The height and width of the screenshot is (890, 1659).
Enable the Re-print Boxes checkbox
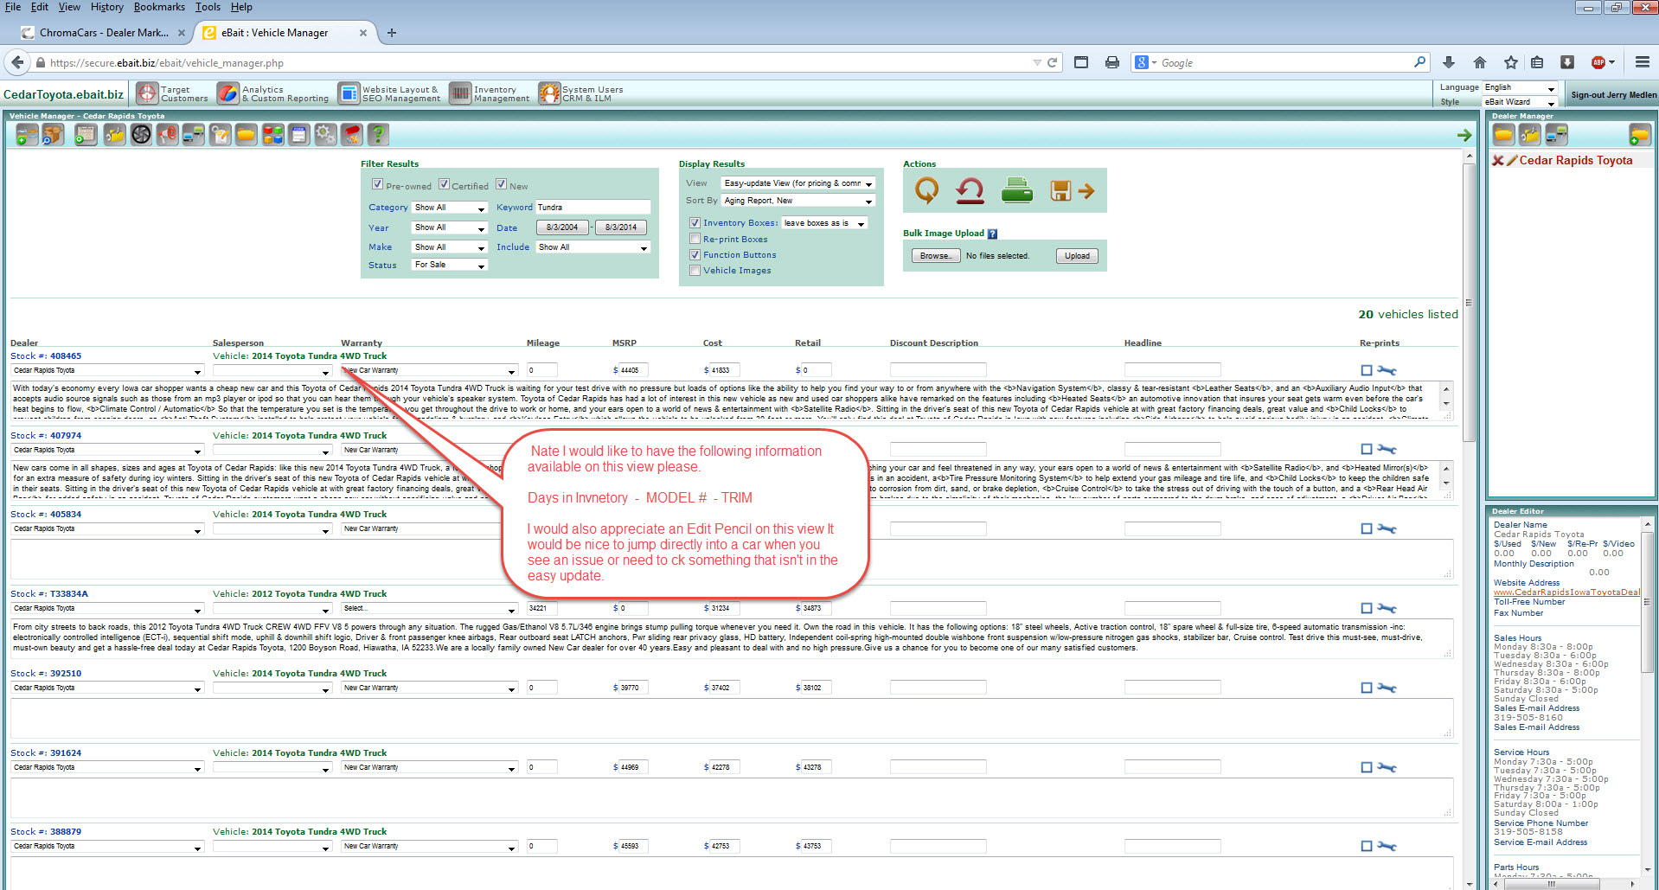(695, 239)
